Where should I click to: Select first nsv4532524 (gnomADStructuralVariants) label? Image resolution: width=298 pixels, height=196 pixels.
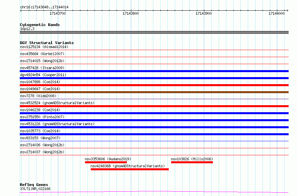coord(57,103)
